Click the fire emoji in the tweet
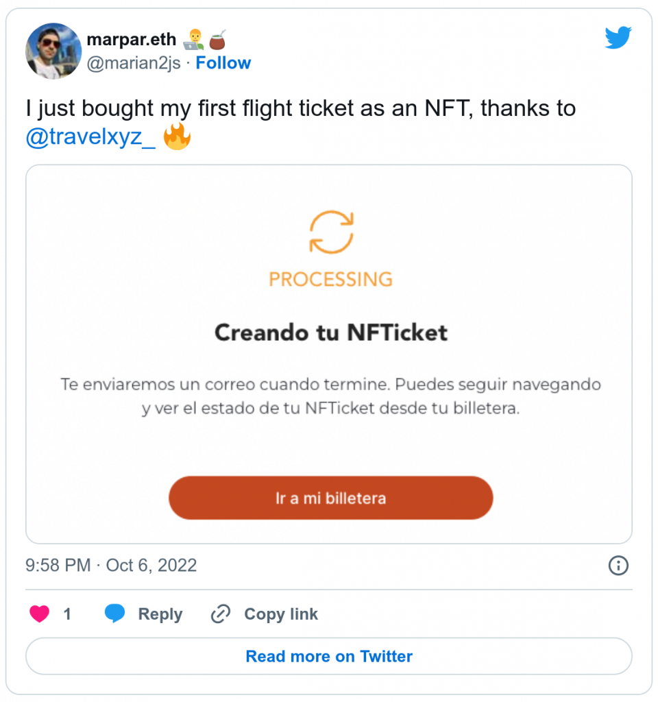The width and height of the screenshot is (658, 702). (x=177, y=137)
